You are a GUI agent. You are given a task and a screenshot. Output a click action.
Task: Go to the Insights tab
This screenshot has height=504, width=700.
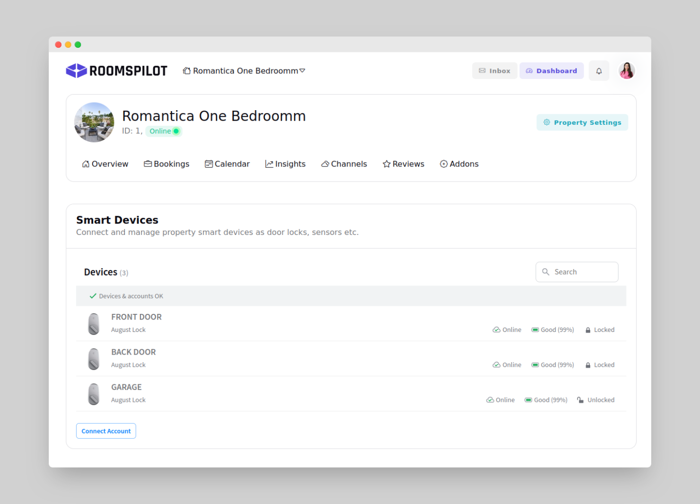(x=285, y=164)
